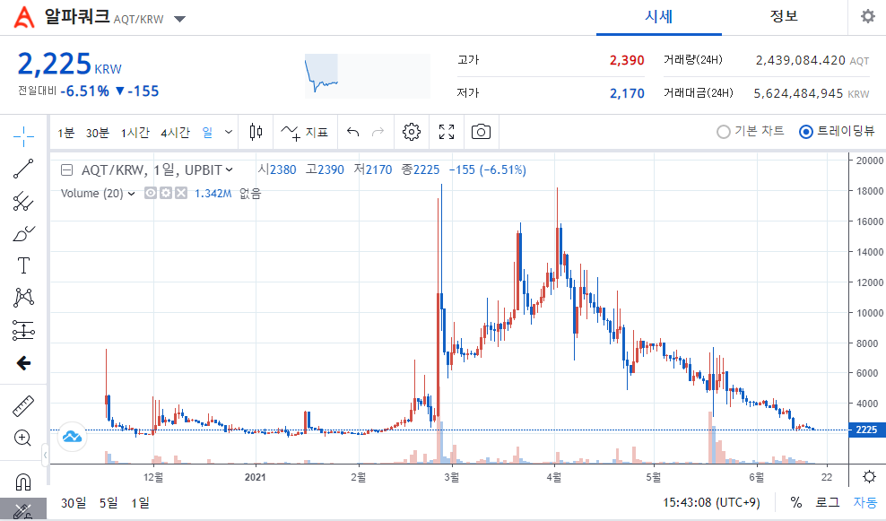
Task: Show the 30일 date range
Action: tap(74, 502)
